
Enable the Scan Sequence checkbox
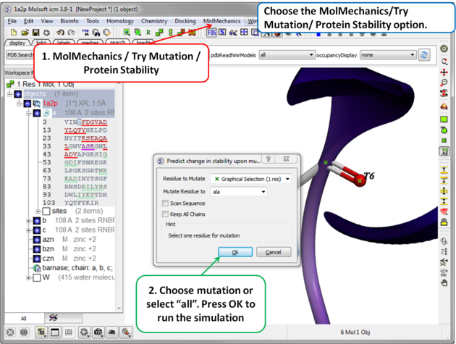166,204
